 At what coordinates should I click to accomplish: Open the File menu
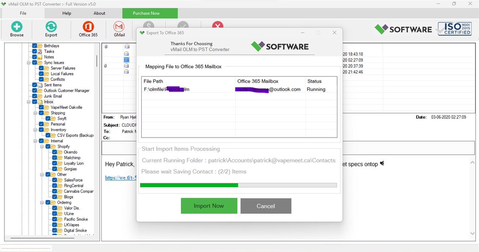tap(23, 13)
